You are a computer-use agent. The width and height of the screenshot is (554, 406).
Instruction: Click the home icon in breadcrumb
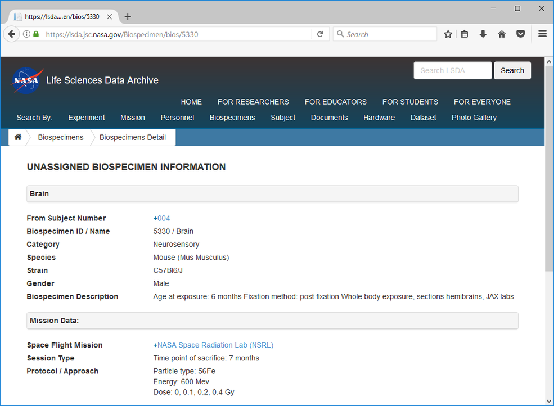[18, 137]
